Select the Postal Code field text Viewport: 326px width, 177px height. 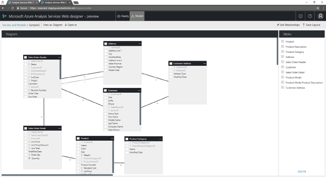pyautogui.click(x=114, y=70)
